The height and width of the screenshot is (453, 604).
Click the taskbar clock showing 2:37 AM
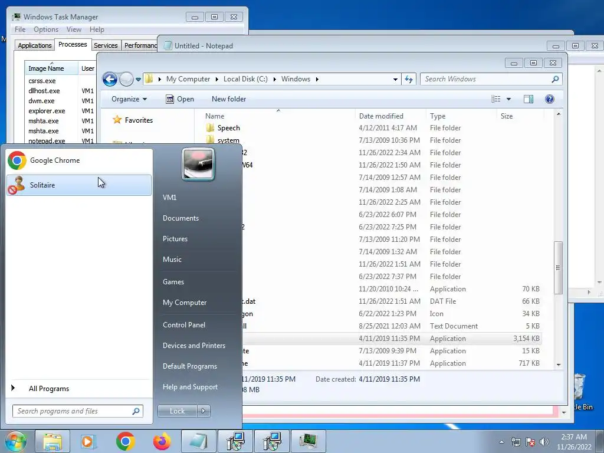(574, 442)
